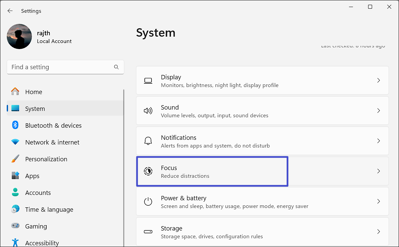The height and width of the screenshot is (247, 399).
Task: Click the Display monitor icon
Action: pyautogui.click(x=148, y=81)
